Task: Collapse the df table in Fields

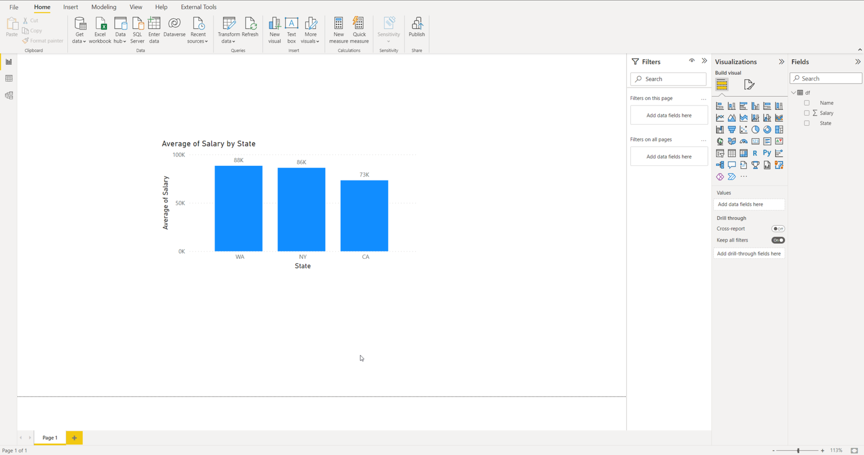Action: click(x=794, y=93)
